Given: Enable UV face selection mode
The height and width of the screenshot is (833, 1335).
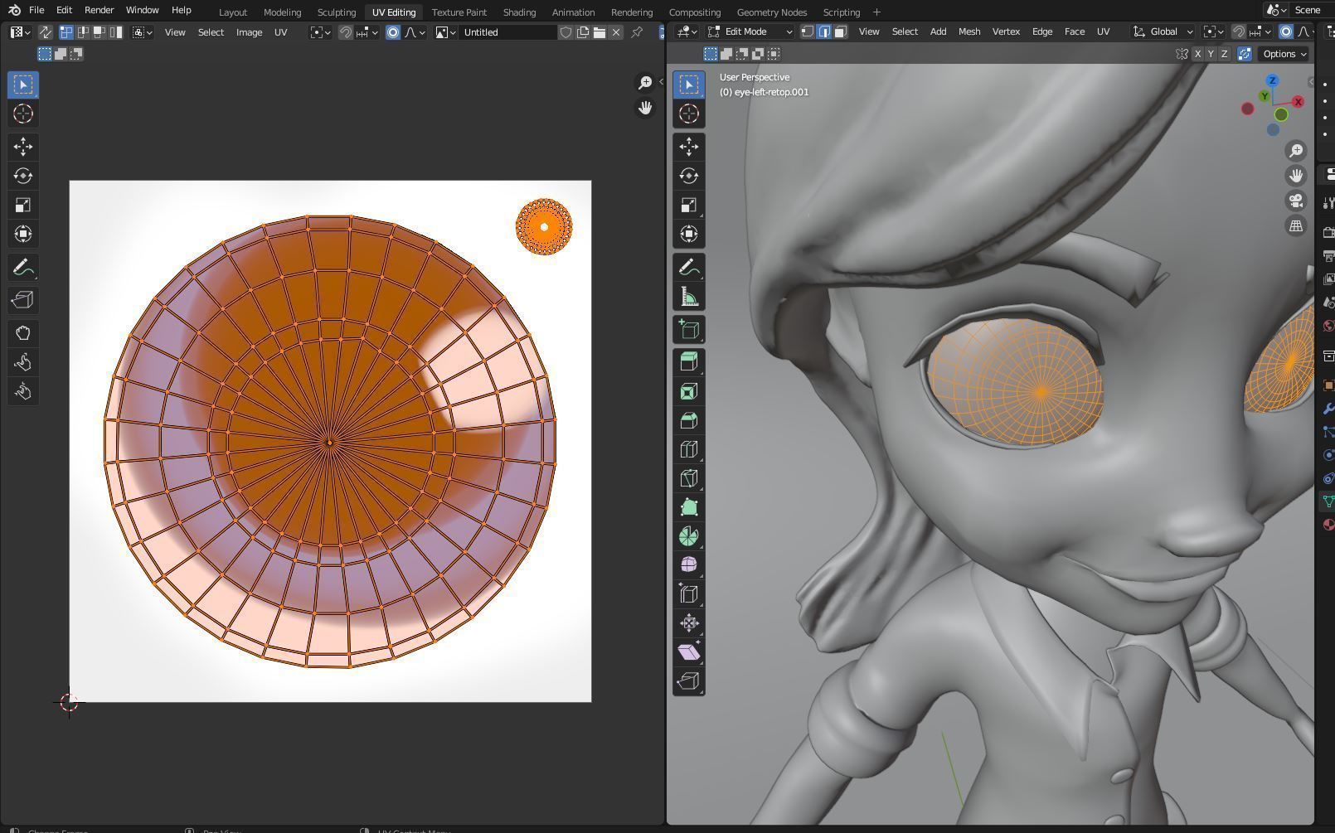Looking at the screenshot, I should click(99, 32).
